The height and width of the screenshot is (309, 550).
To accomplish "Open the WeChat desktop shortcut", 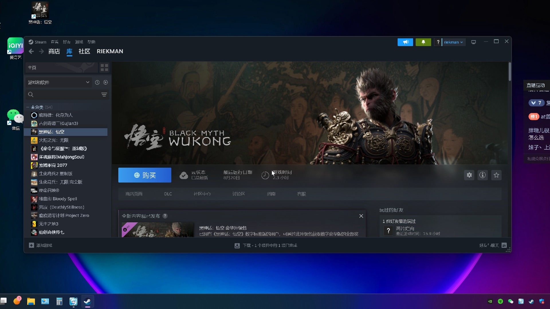I will [15, 120].
